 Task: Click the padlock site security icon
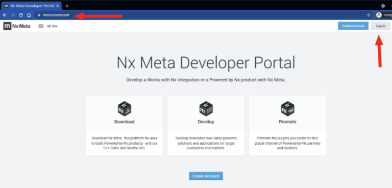point(39,15)
